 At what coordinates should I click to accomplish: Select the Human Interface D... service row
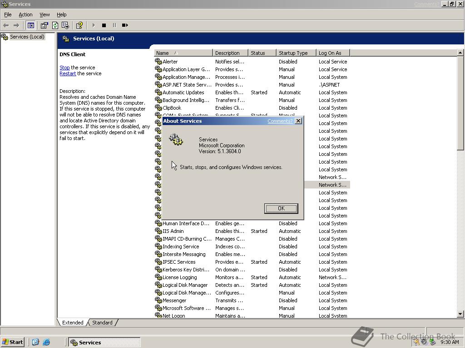coord(252,223)
